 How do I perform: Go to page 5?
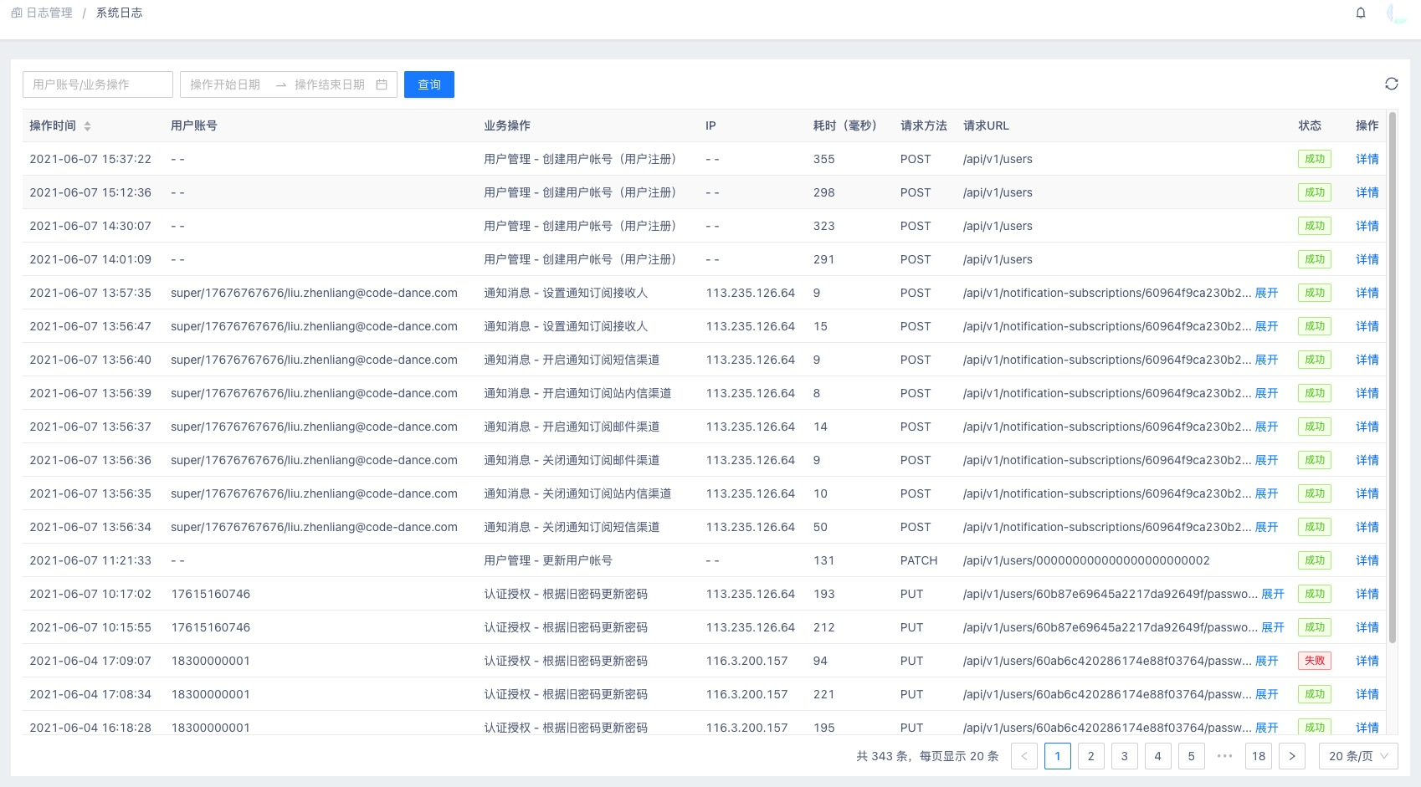click(x=1192, y=756)
